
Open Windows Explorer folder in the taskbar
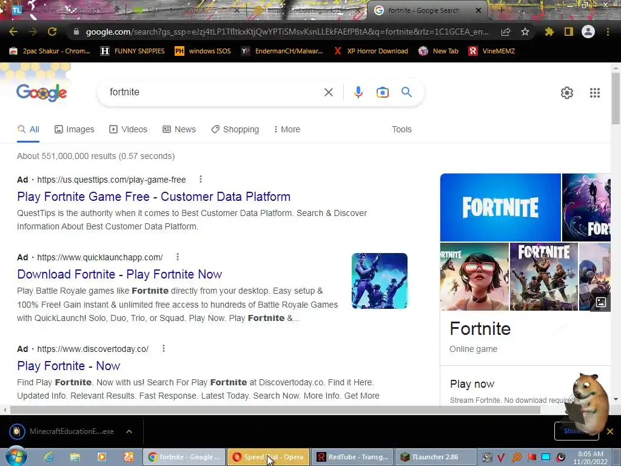(x=75, y=457)
